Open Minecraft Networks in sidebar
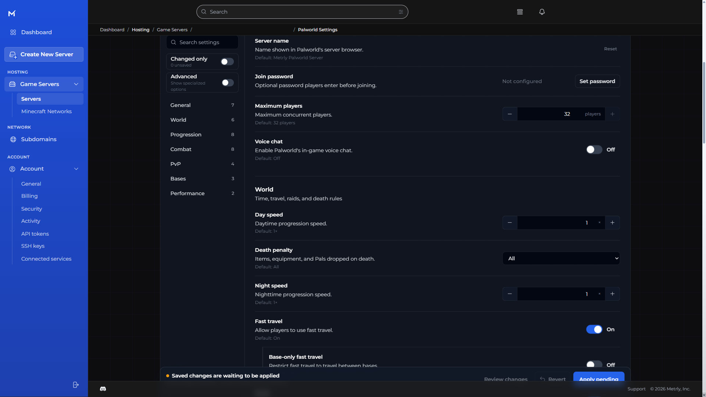The image size is (706, 397). coord(46,111)
